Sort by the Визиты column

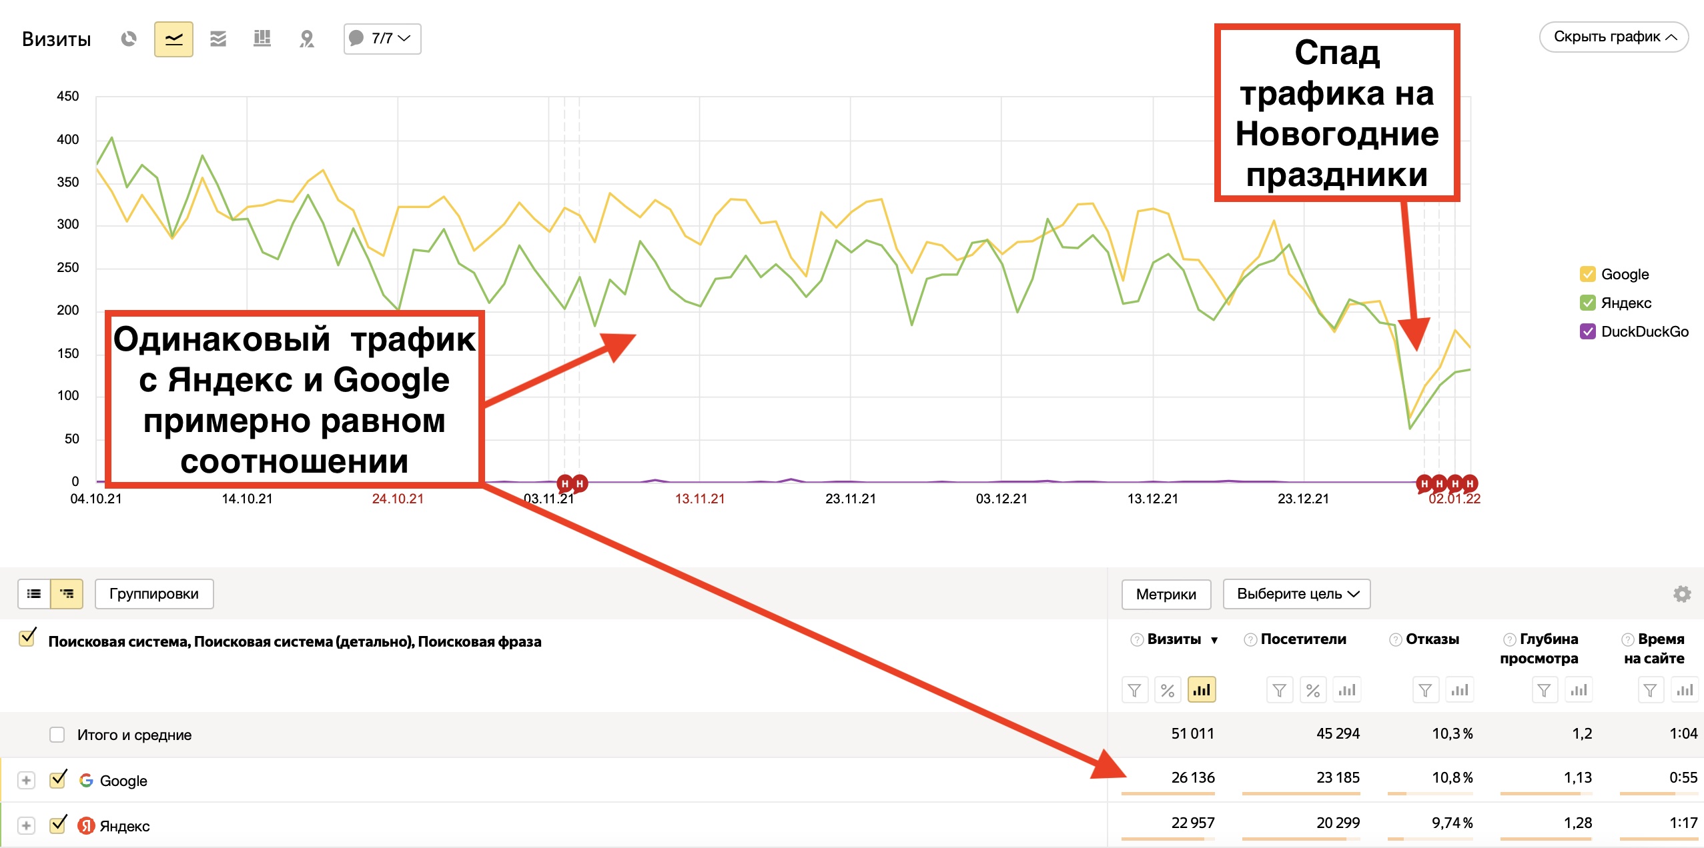1174,639
